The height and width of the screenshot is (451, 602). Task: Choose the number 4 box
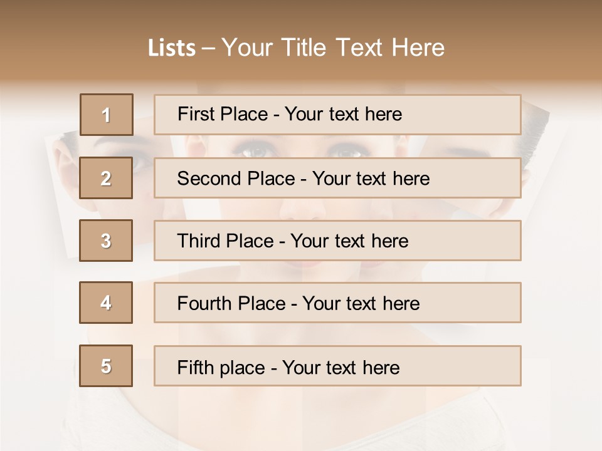coord(106,303)
